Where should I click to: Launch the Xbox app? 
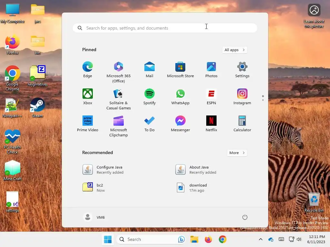click(x=88, y=97)
